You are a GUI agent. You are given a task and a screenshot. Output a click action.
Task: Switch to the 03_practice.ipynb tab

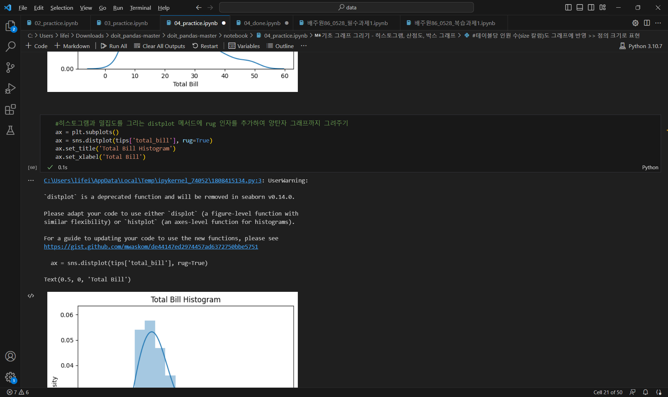click(126, 23)
